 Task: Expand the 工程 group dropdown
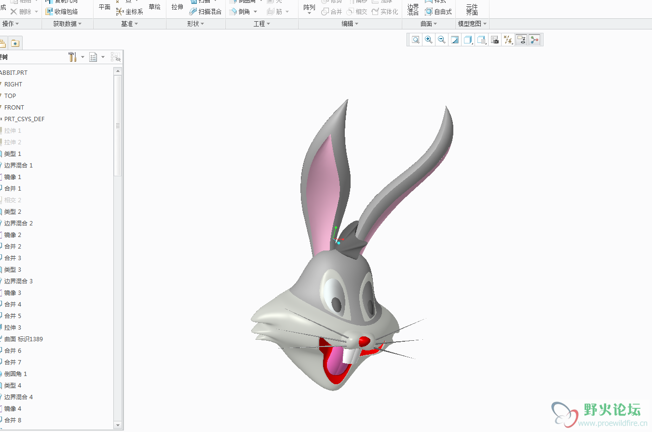262,24
